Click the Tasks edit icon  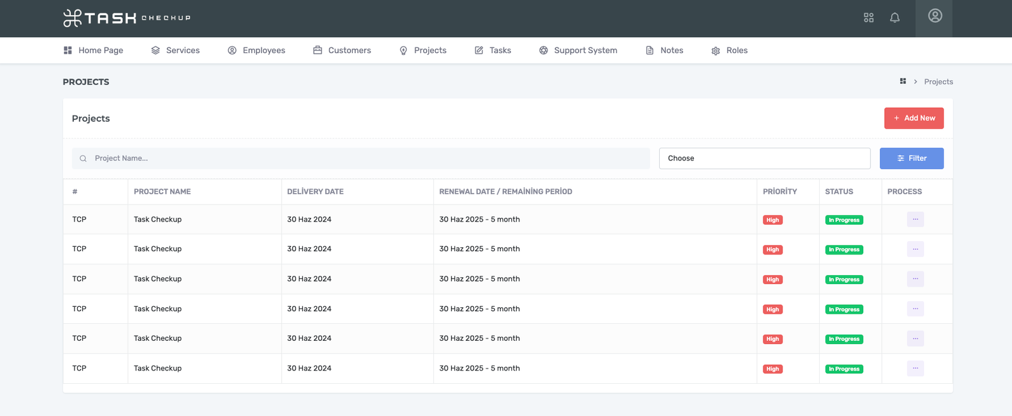tap(479, 51)
